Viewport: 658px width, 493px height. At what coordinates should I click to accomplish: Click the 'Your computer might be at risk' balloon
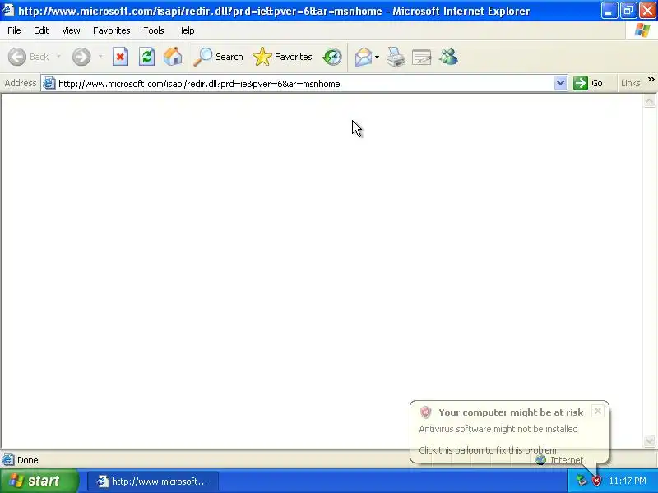(509, 432)
